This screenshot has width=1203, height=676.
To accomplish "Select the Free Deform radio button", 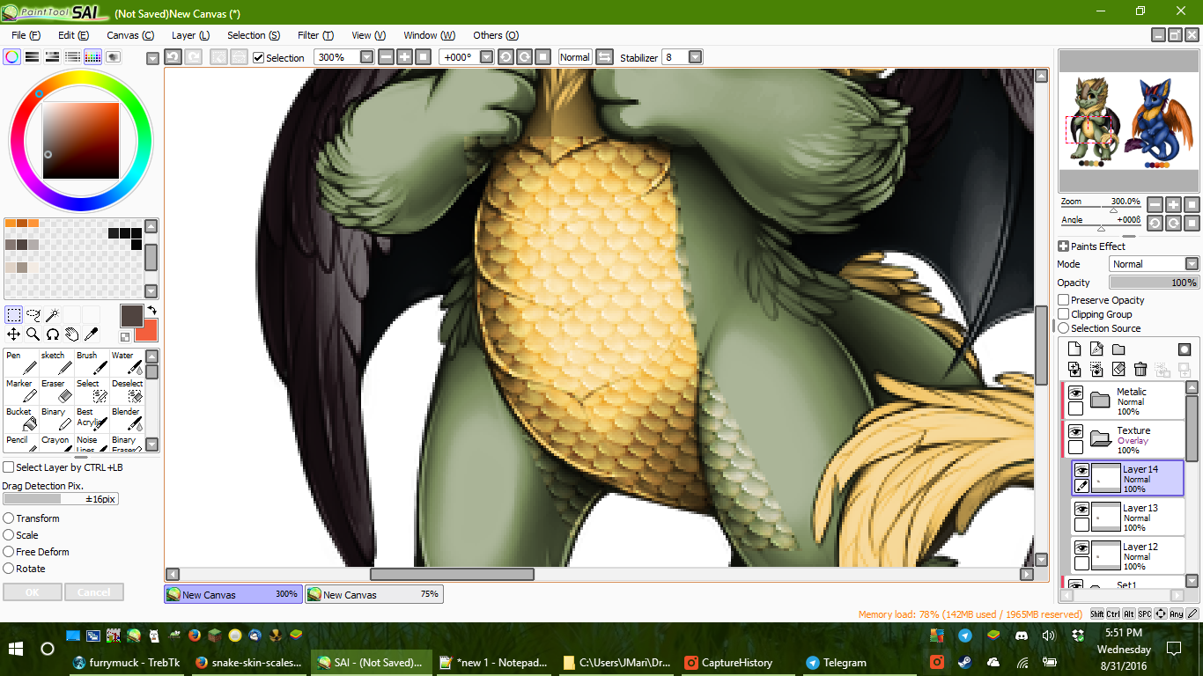I will click(x=9, y=552).
